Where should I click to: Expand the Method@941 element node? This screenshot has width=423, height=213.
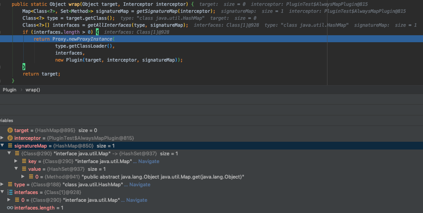[23, 177]
